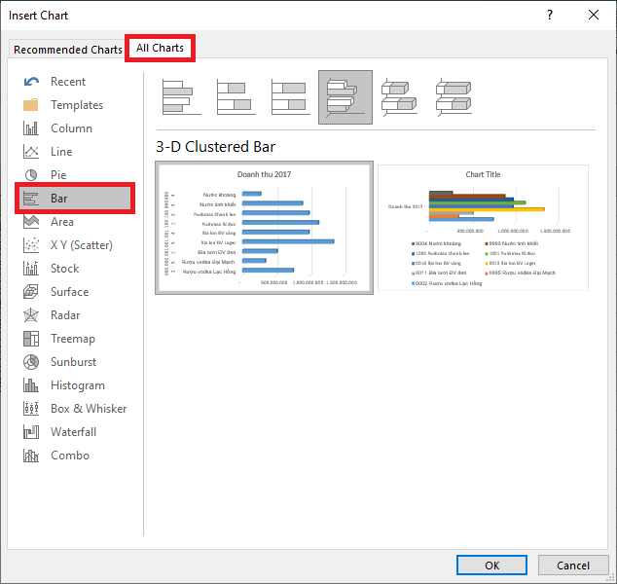Select the Doanh thu 2017 chart preview
This screenshot has width=617, height=584.
click(264, 227)
